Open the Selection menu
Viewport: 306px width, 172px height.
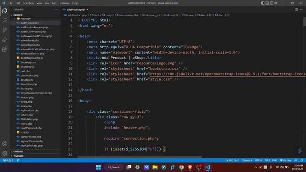pyautogui.click(x=28, y=3)
